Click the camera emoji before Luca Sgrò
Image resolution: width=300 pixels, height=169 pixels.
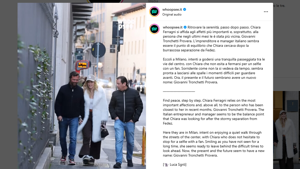[x=166, y=164]
